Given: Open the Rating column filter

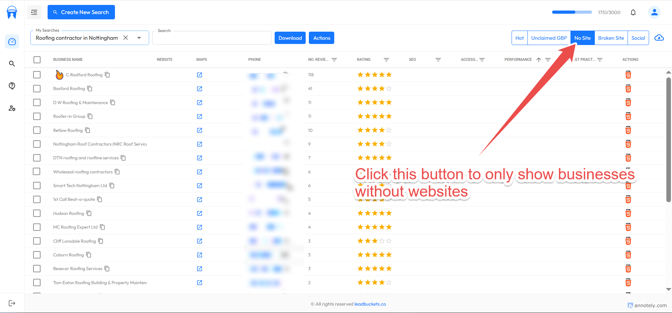Looking at the screenshot, I should point(386,60).
